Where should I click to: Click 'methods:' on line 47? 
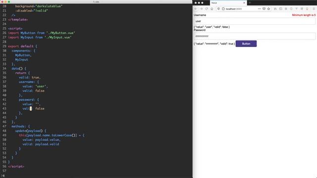pos(19,127)
